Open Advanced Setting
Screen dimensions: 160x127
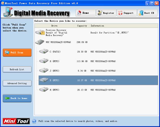(x=17, y=83)
